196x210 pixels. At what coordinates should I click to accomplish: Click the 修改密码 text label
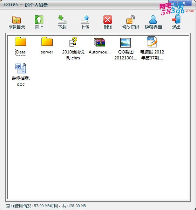click(x=130, y=27)
